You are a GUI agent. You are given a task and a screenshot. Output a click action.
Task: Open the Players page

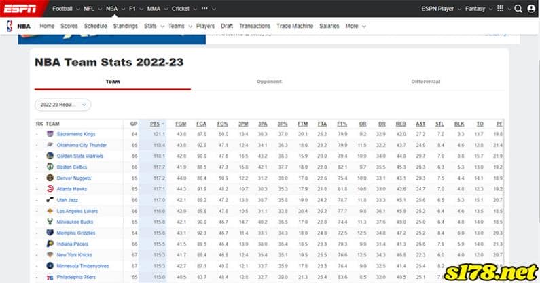coord(205,26)
